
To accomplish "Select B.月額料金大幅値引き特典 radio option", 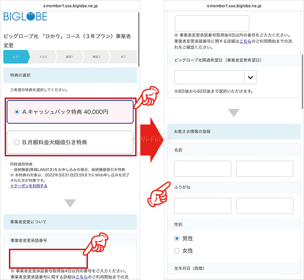I will click(17, 142).
